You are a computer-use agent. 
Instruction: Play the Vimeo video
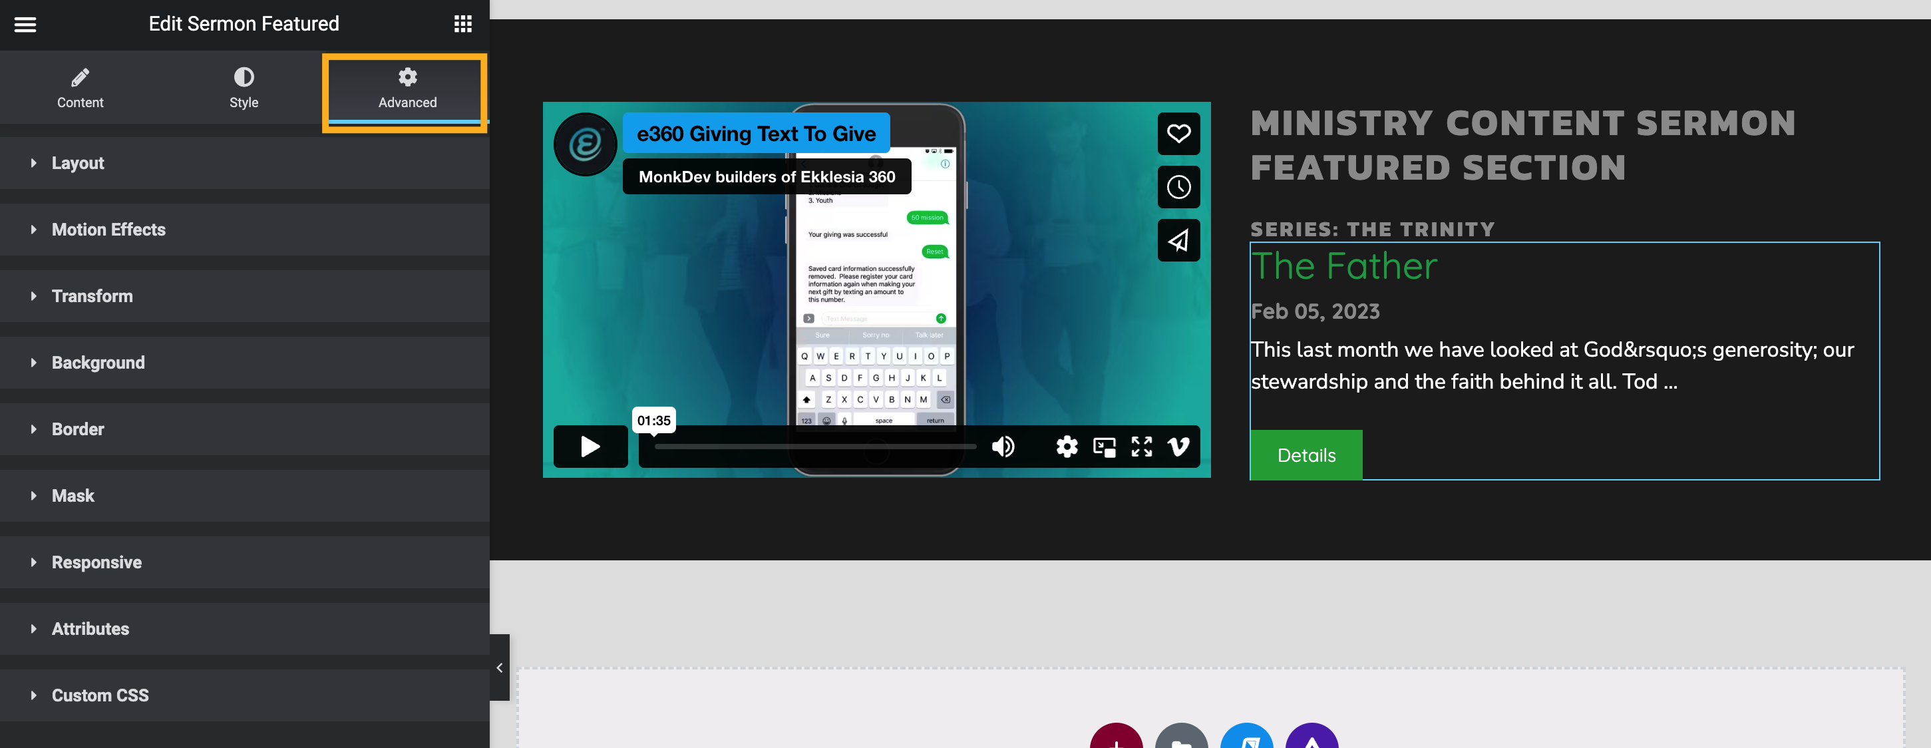(590, 447)
